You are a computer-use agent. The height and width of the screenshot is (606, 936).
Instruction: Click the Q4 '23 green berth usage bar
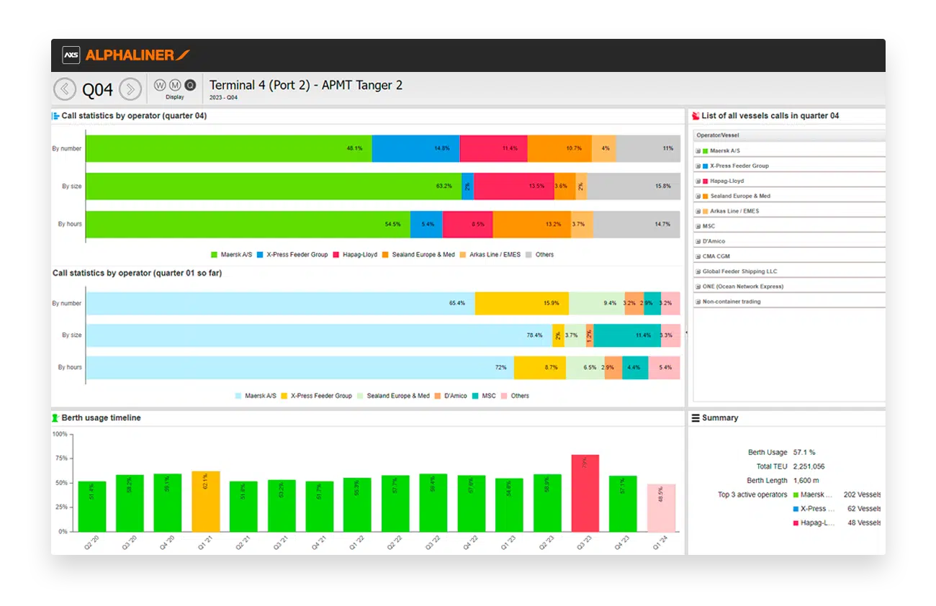coord(623,504)
